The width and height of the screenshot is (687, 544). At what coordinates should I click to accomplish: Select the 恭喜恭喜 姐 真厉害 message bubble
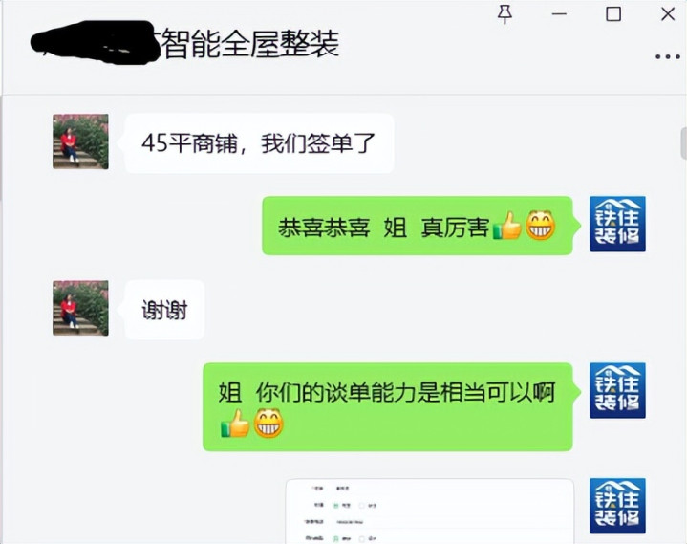pos(418,226)
